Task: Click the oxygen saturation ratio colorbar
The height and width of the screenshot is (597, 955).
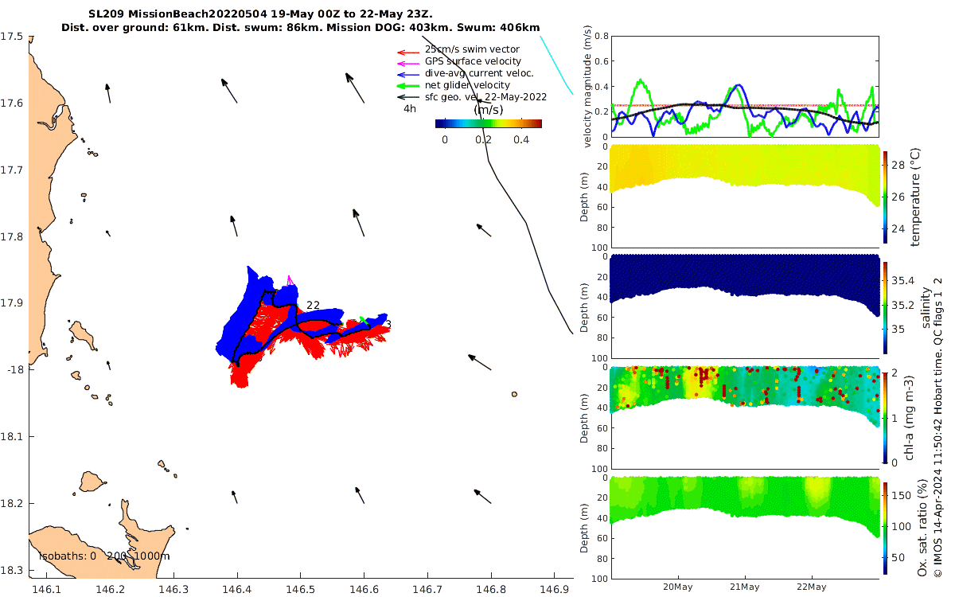Action: [x=886, y=527]
